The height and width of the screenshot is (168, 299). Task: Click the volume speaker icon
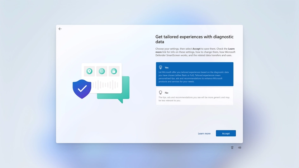(x=239, y=147)
